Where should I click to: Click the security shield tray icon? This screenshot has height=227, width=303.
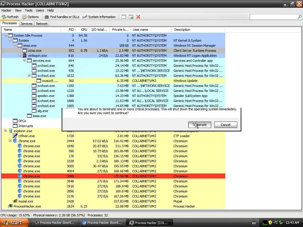[x=270, y=223]
